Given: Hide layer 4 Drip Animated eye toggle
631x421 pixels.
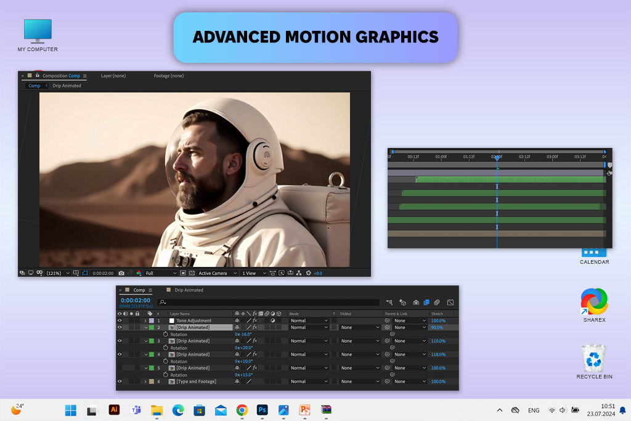Looking at the screenshot, I should 120,354.
